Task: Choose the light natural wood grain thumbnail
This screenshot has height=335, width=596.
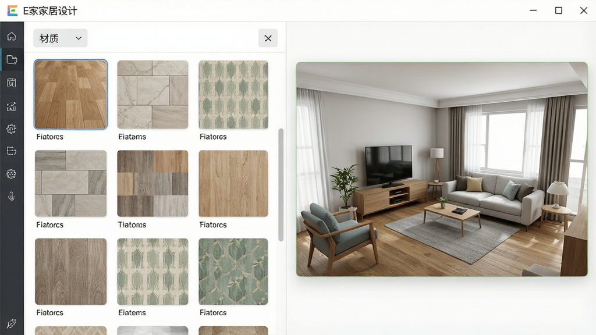Action: point(233,183)
